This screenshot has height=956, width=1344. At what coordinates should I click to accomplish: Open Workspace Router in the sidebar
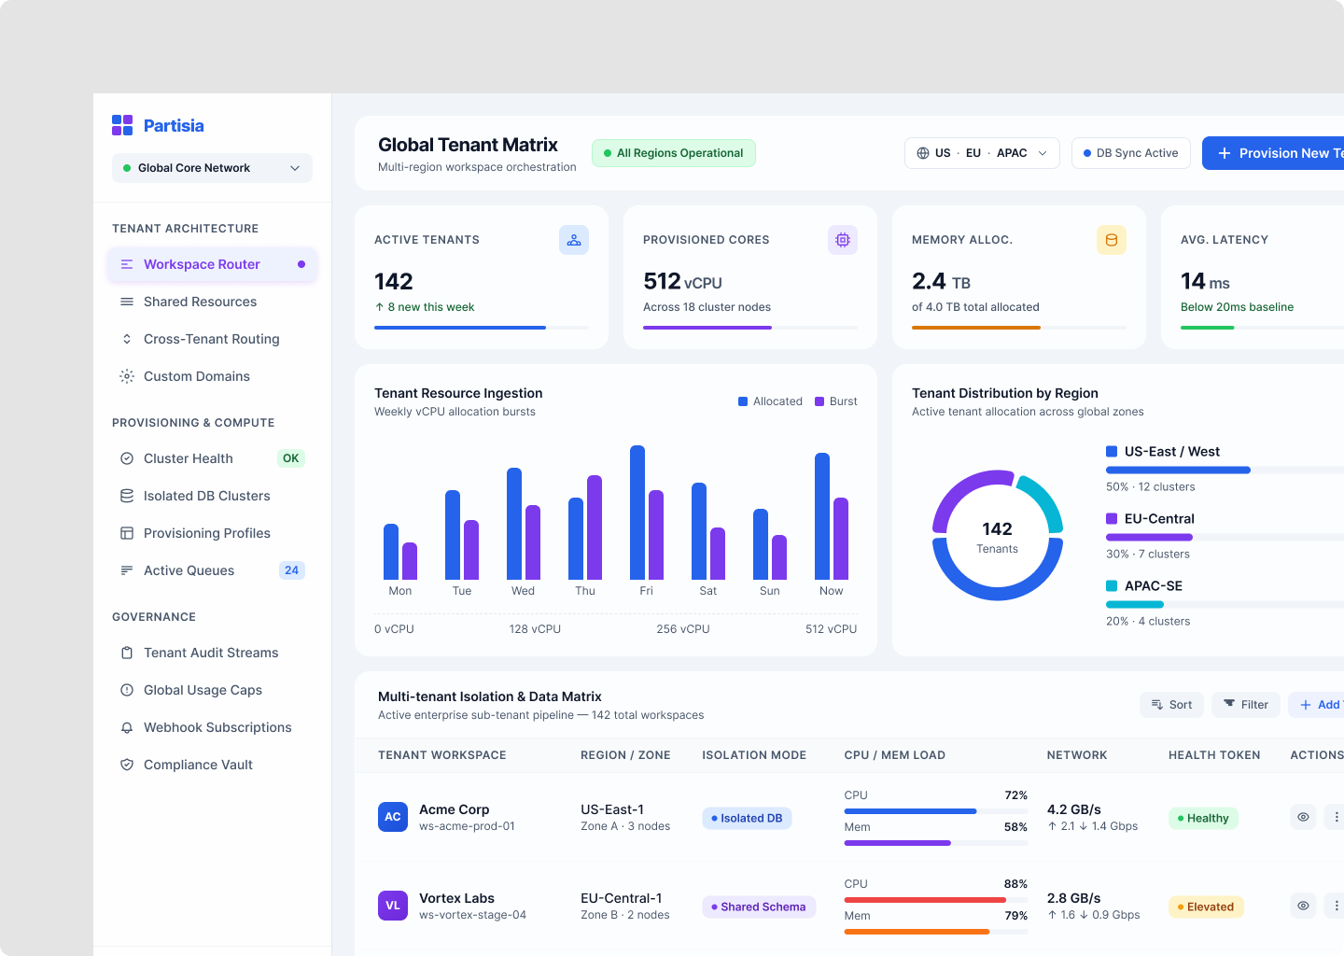pyautogui.click(x=212, y=264)
